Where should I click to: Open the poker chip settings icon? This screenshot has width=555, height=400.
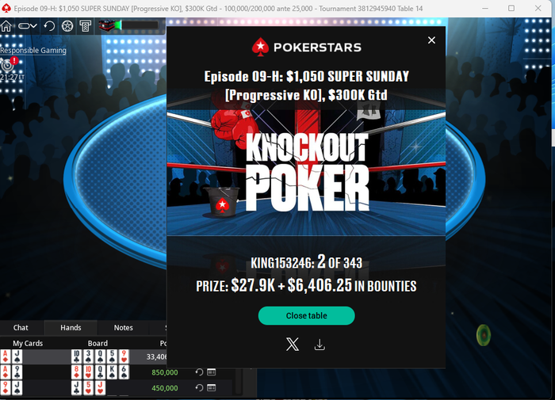[67, 26]
